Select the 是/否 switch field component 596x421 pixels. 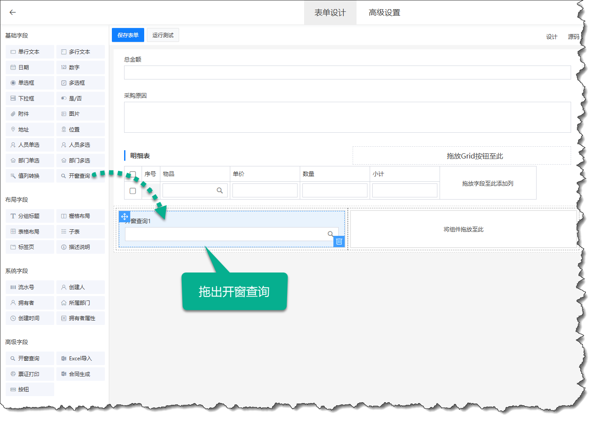point(80,99)
